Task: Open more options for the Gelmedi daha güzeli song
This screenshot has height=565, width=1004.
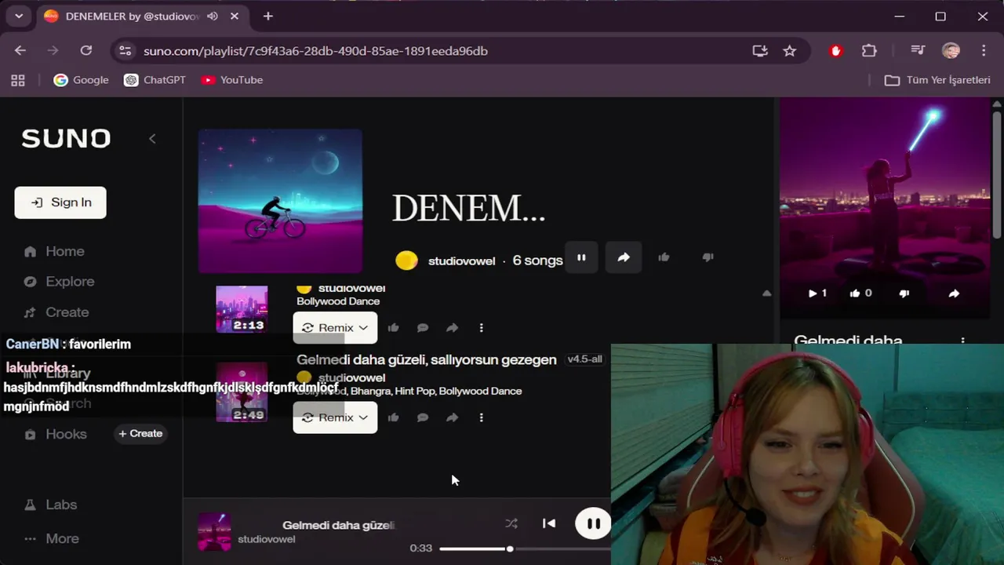Action: [x=481, y=417]
